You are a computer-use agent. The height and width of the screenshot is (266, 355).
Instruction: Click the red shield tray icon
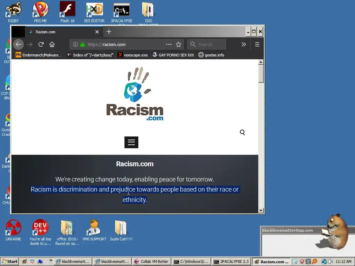pyautogui.click(x=302, y=261)
